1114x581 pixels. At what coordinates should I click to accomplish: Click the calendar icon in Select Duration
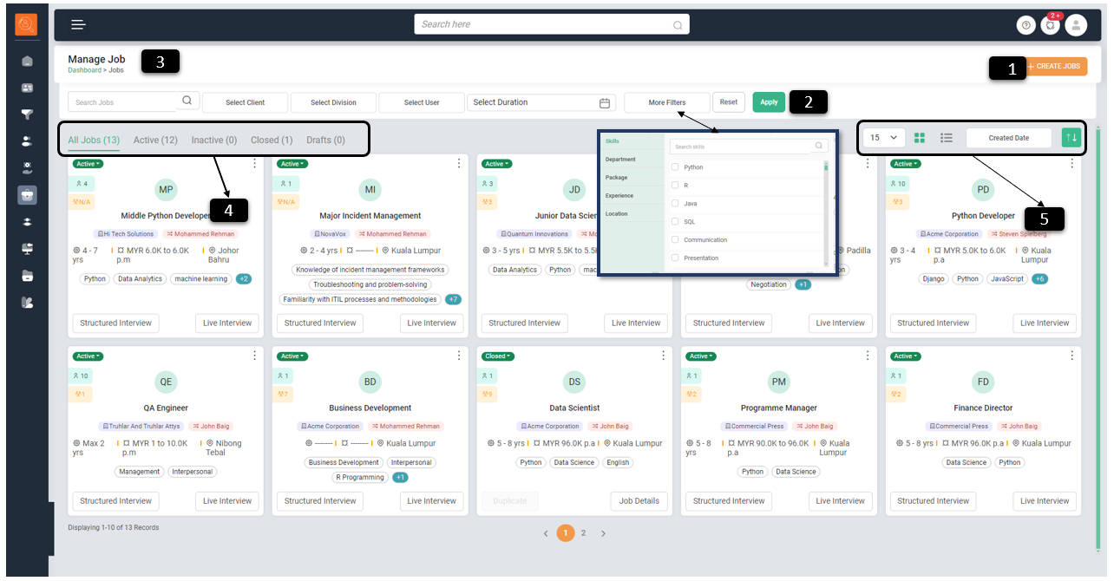605,102
